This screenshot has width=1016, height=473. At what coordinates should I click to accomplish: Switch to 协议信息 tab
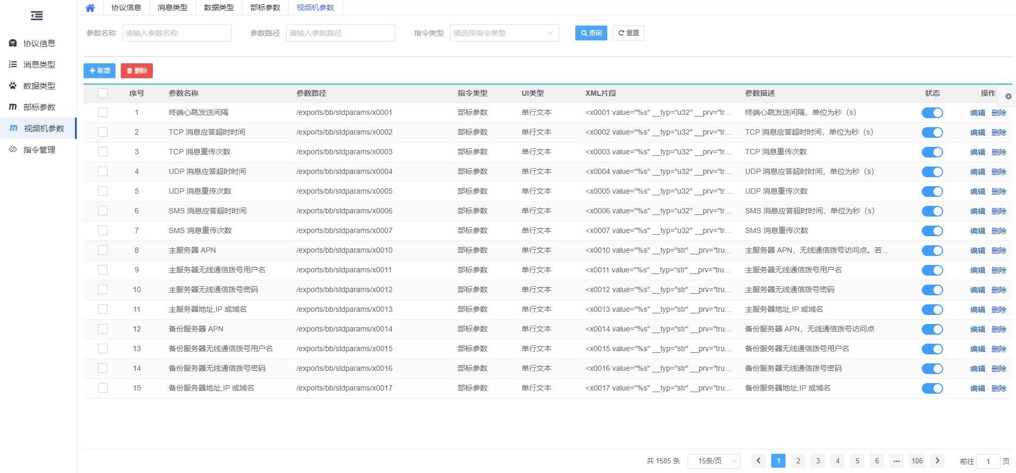pos(126,7)
